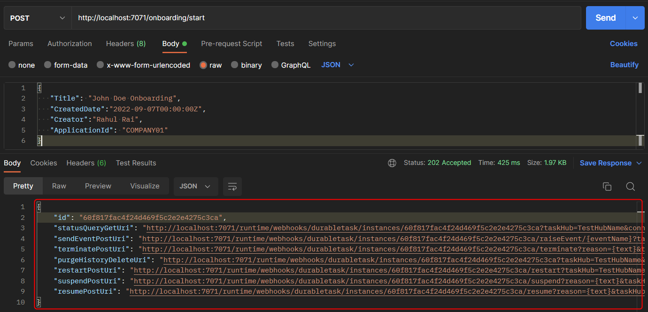Switch response view to Preview

coord(98,186)
